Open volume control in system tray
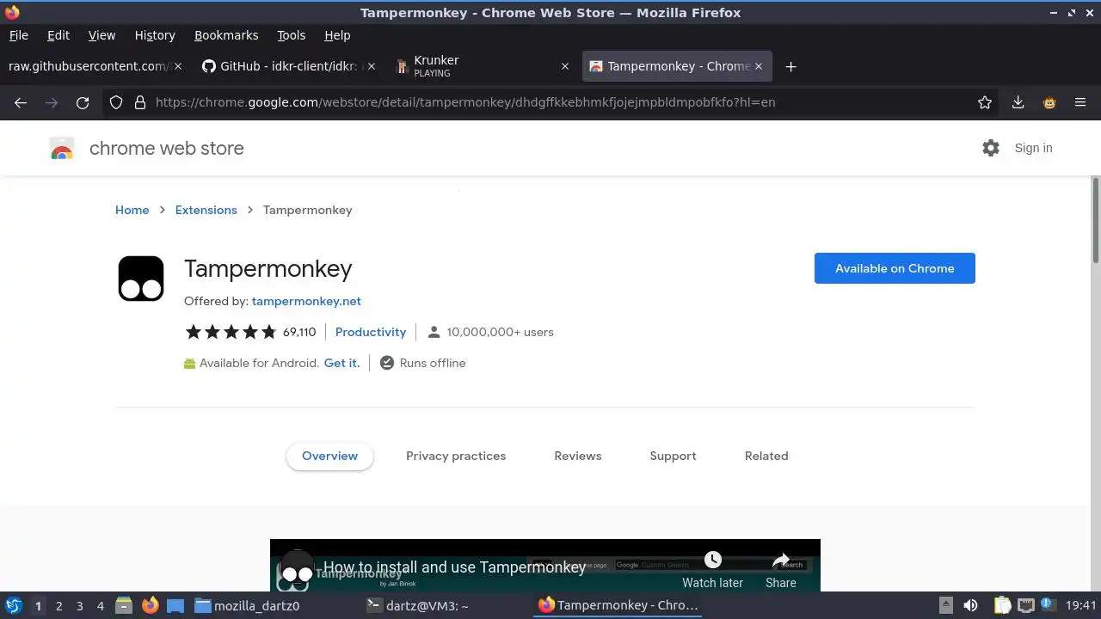This screenshot has width=1101, height=619. pyautogui.click(x=970, y=605)
